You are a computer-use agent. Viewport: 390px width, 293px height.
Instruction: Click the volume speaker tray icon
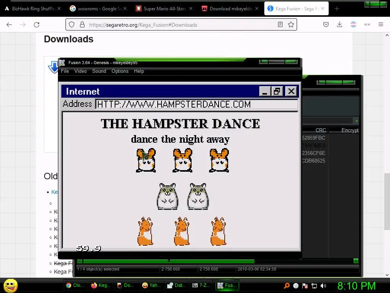click(x=323, y=286)
